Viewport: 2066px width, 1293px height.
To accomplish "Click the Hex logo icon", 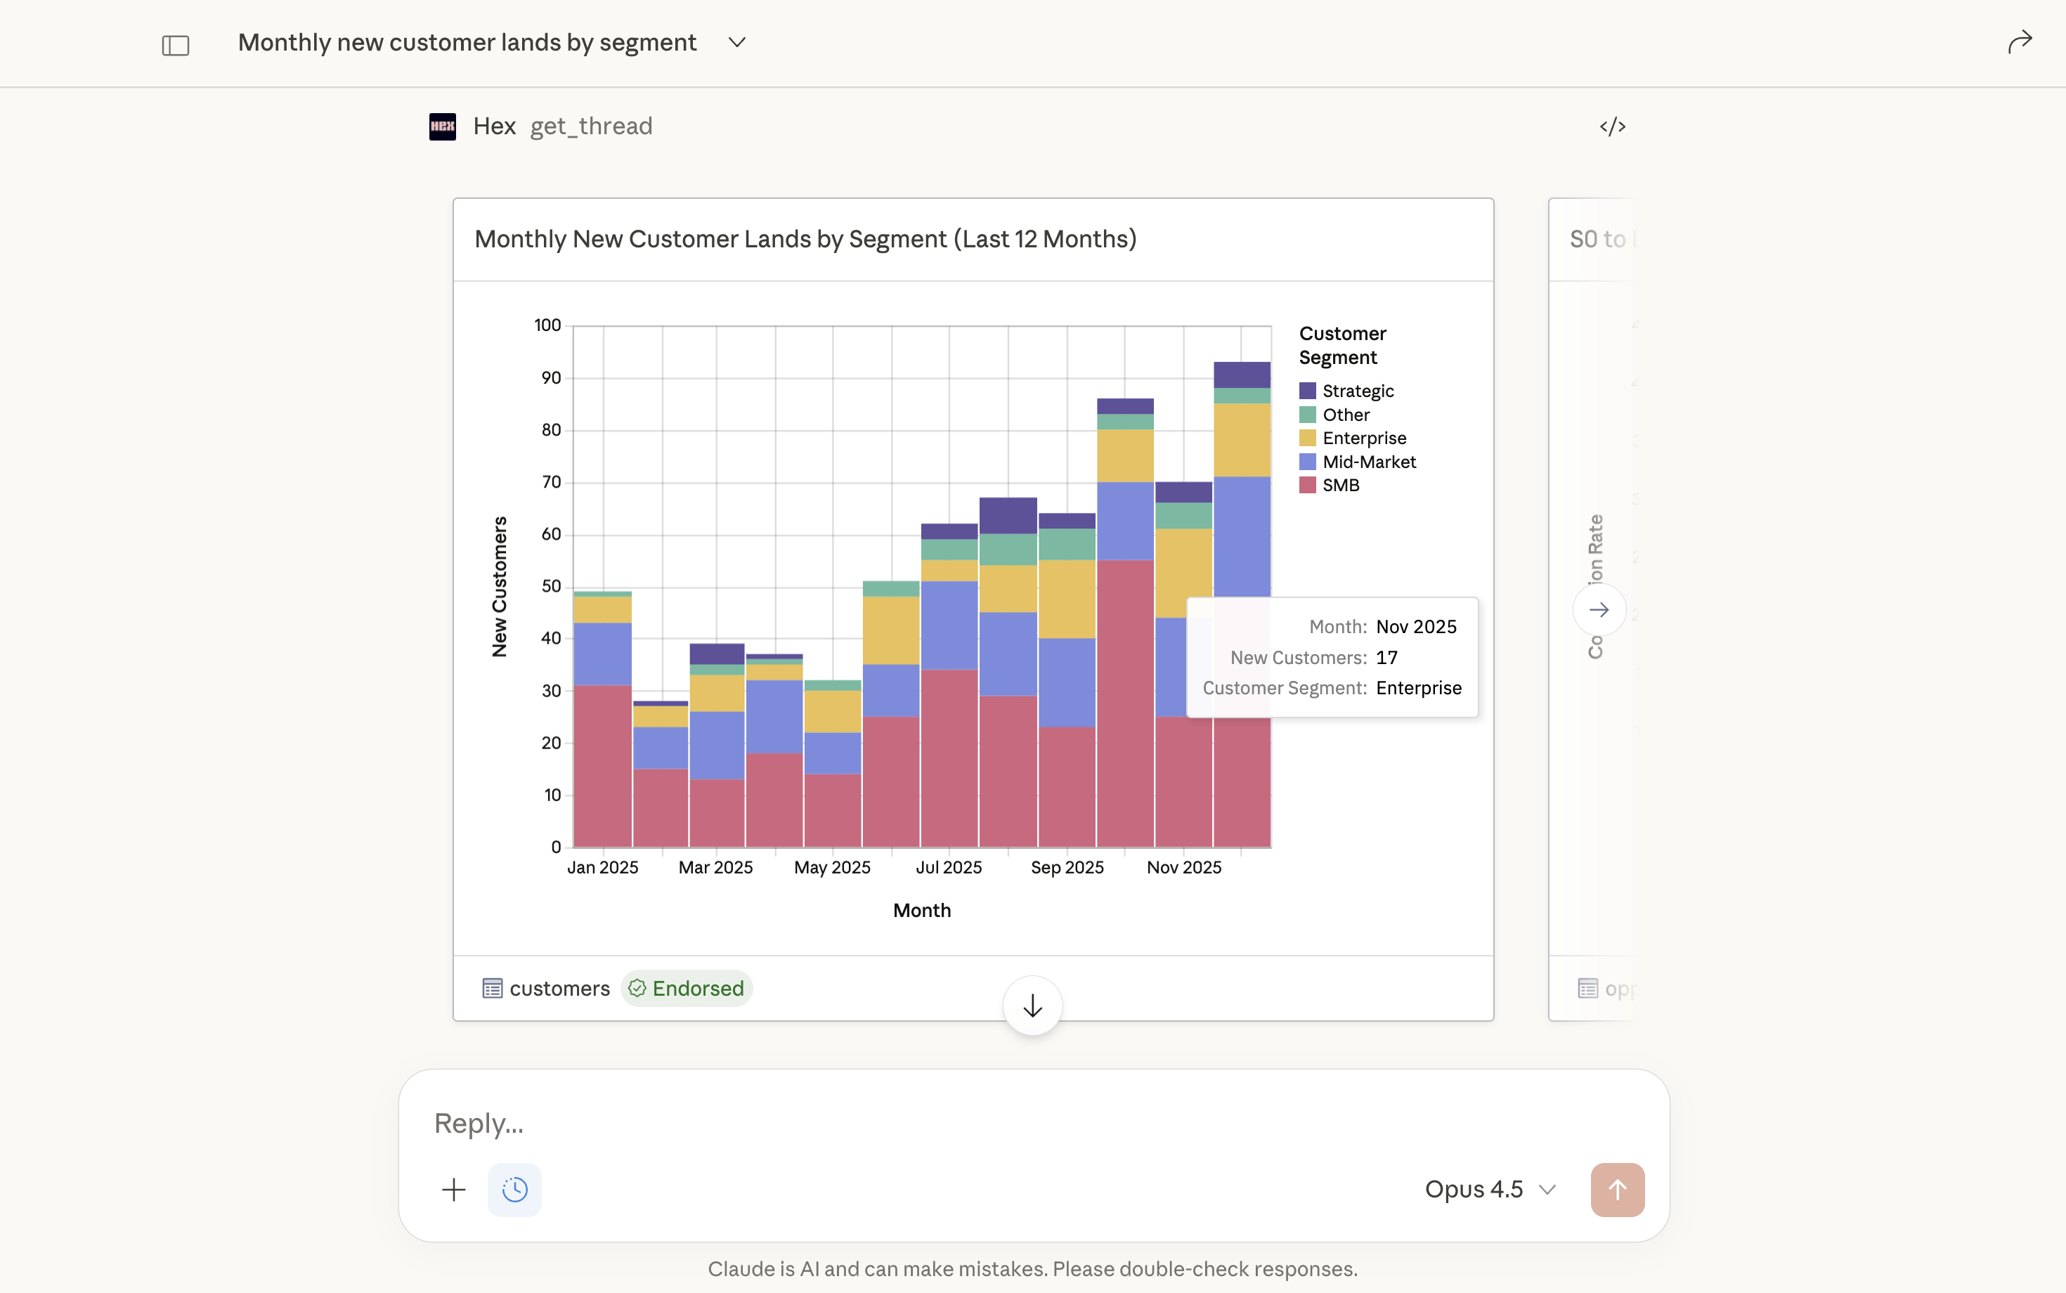I will [x=442, y=126].
